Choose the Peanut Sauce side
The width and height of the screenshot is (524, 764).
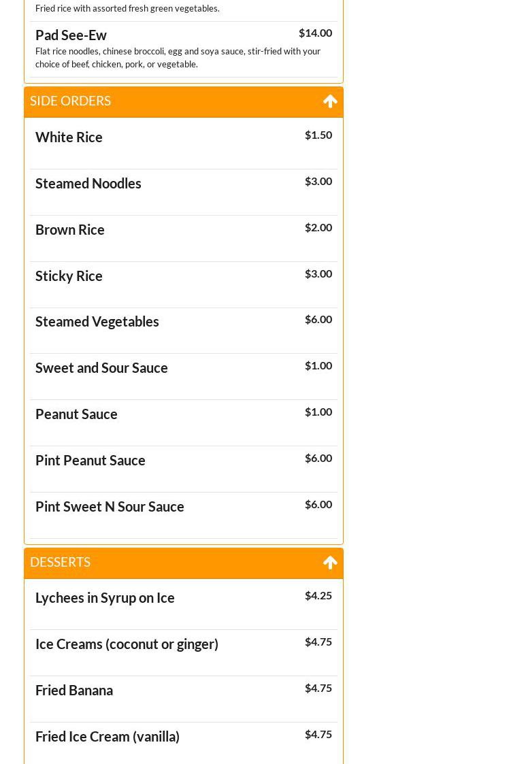77,414
